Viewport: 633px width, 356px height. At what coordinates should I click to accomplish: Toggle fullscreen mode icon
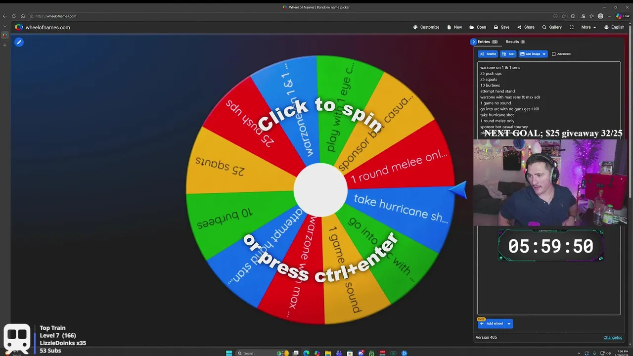572,27
